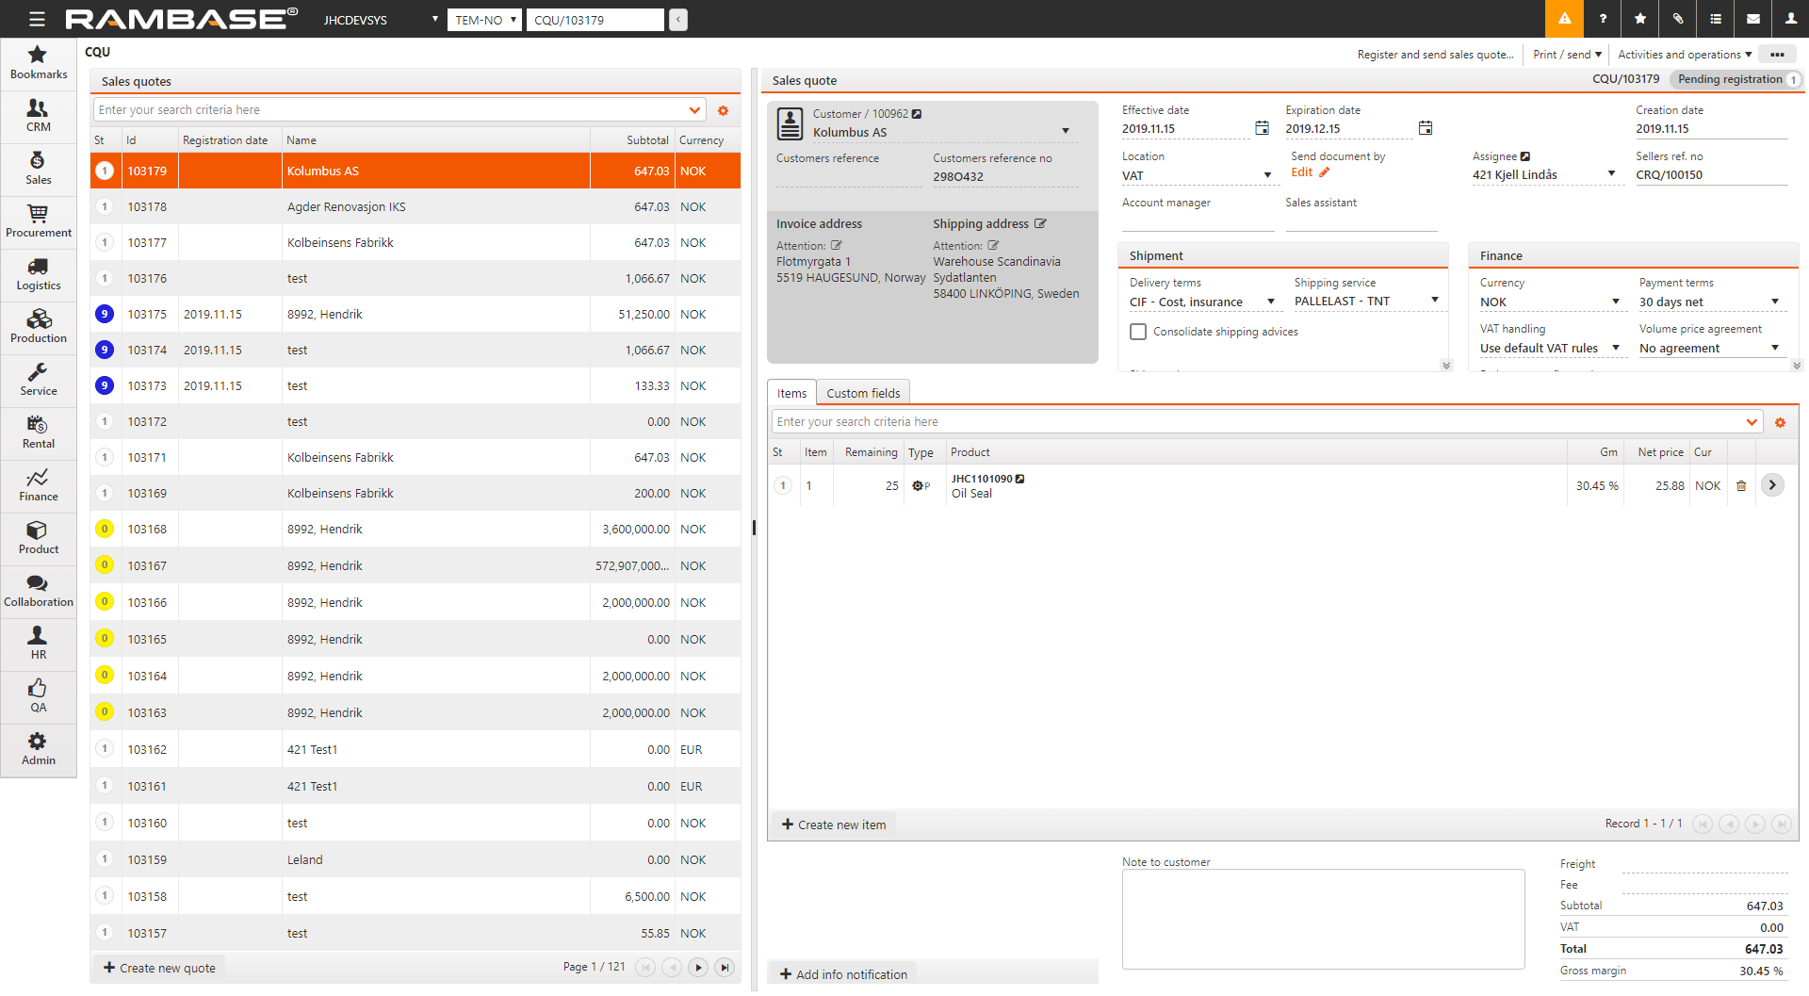Viewport: 1809px width, 996px height.
Task: Open the Procurement module
Action: point(38,221)
